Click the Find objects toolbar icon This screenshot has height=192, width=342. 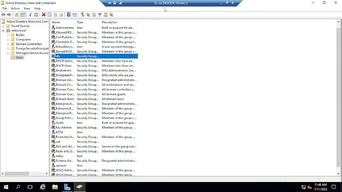click(106, 14)
